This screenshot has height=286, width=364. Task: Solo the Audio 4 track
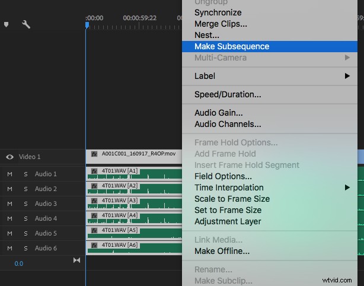point(25,218)
